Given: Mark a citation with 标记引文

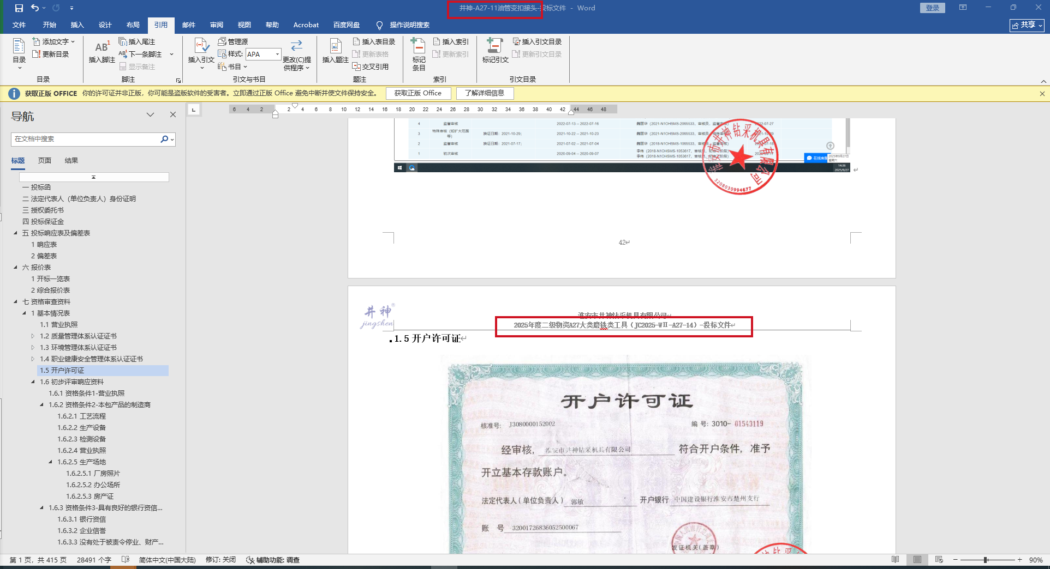Looking at the screenshot, I should [496, 51].
